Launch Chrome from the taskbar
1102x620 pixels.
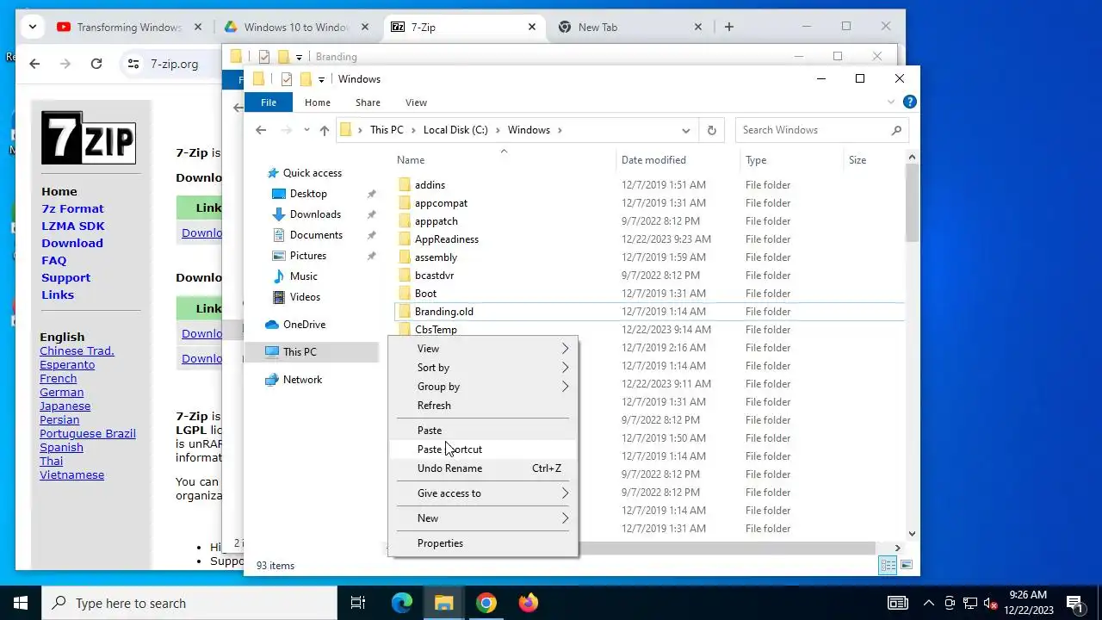486,603
